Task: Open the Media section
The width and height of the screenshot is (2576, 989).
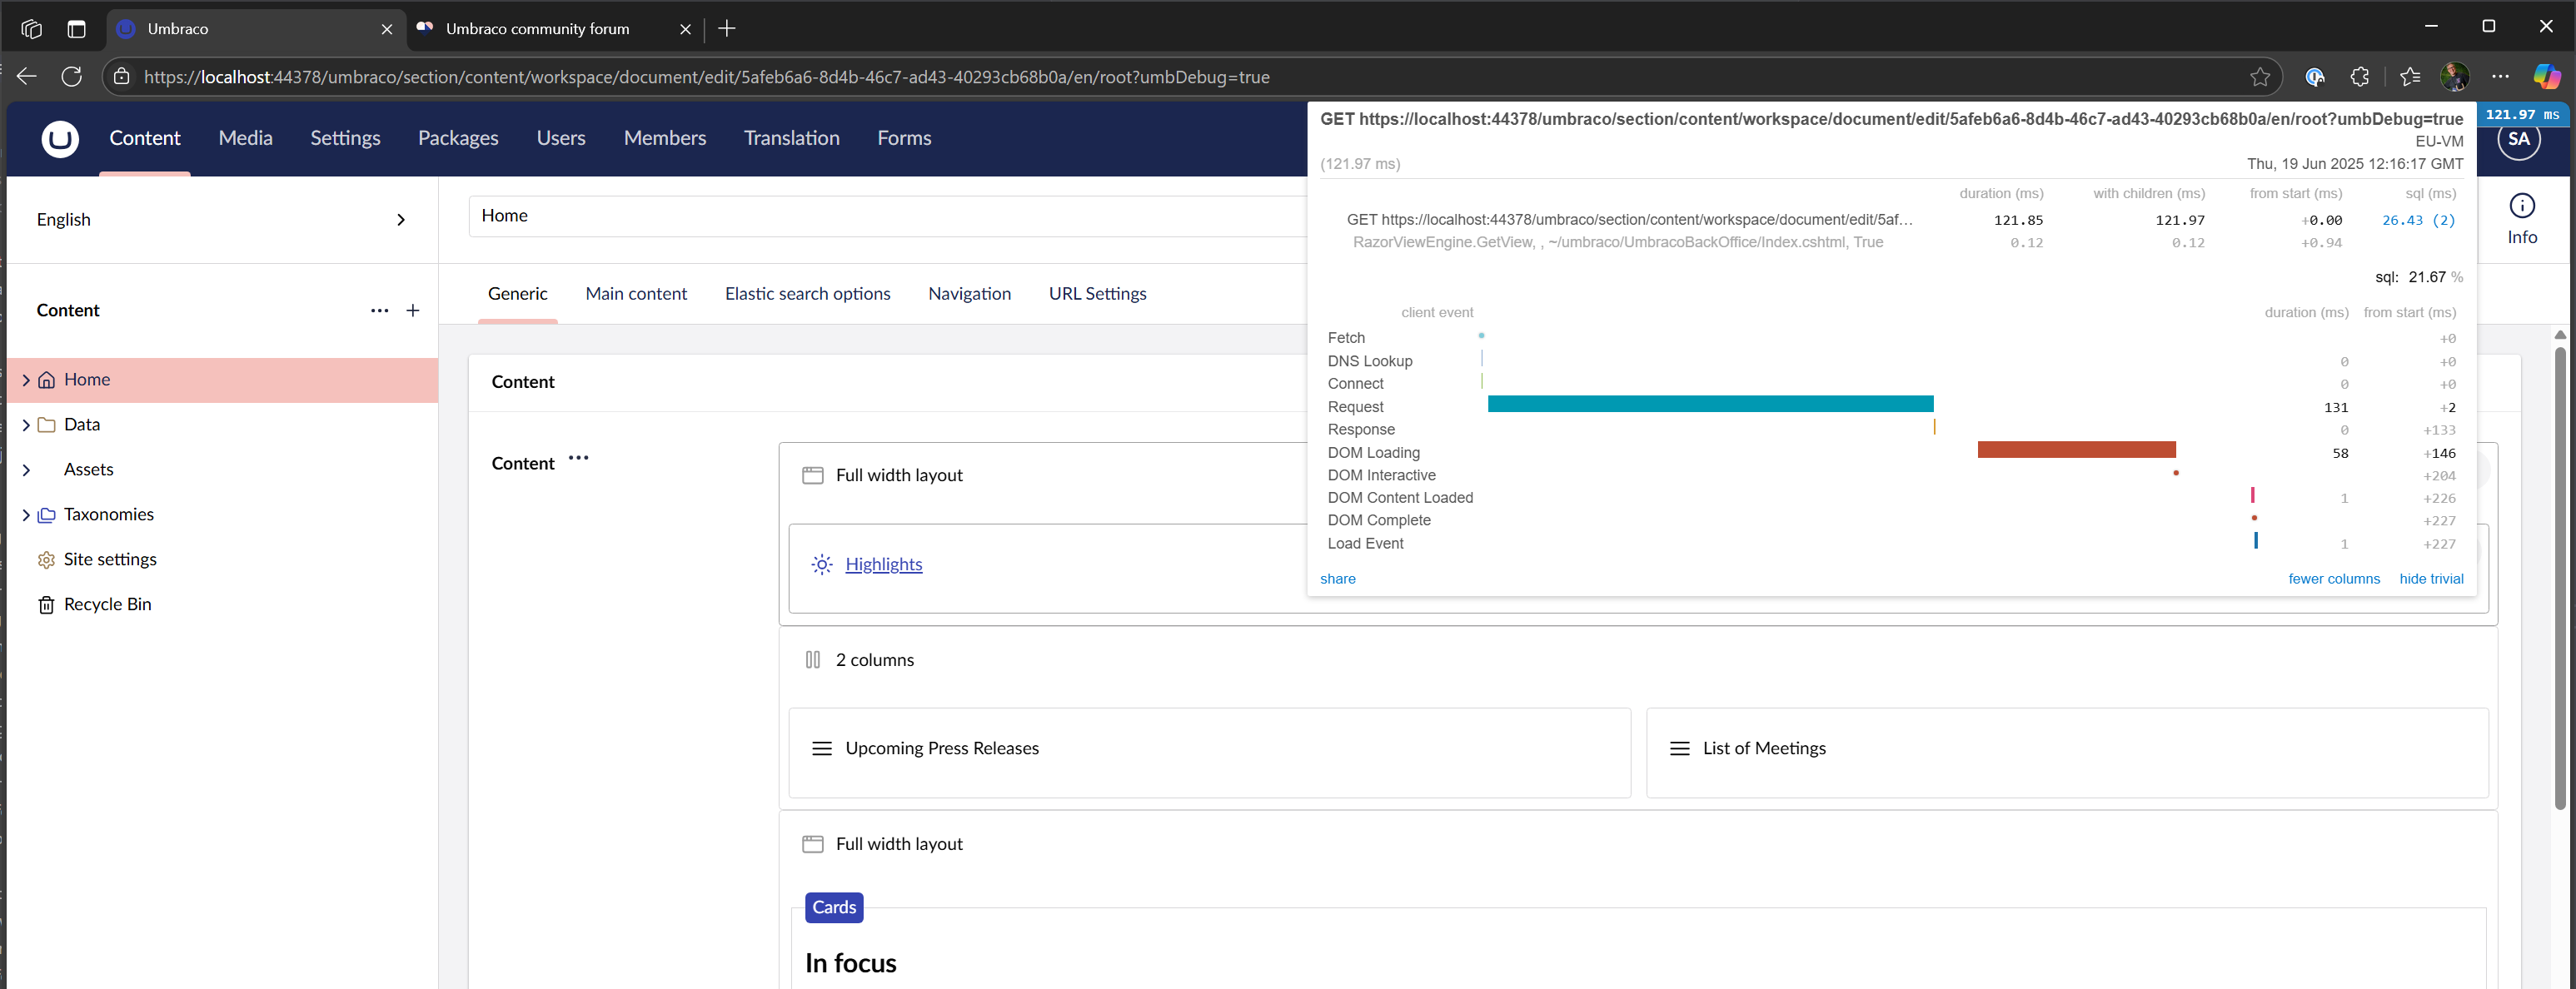Action: pyautogui.click(x=245, y=138)
